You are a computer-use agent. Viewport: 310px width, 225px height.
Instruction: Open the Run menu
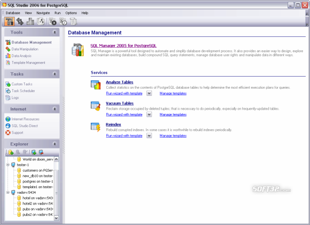[x=57, y=13]
